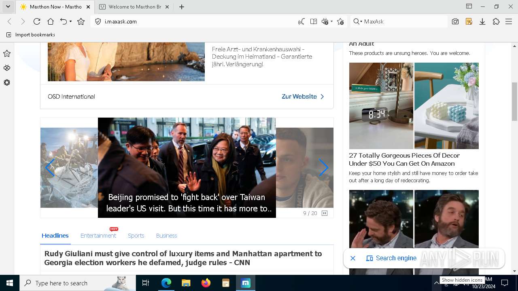Show previous slide in news carousel

[50, 167]
